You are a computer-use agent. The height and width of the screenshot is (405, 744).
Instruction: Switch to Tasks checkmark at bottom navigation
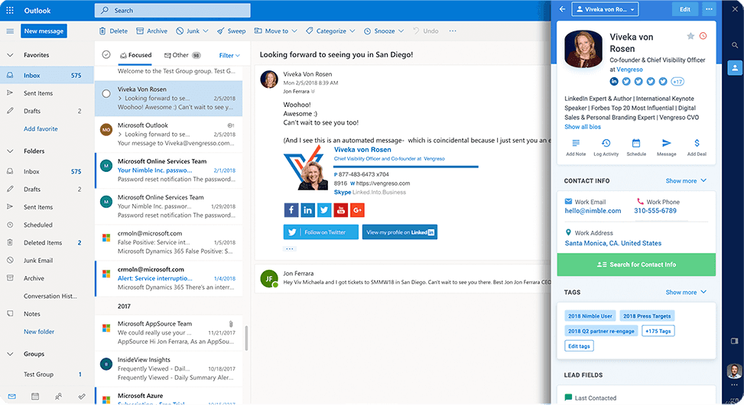pyautogui.click(x=82, y=397)
